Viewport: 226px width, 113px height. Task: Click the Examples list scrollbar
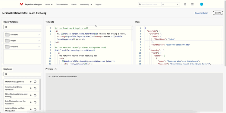(x=40, y=94)
